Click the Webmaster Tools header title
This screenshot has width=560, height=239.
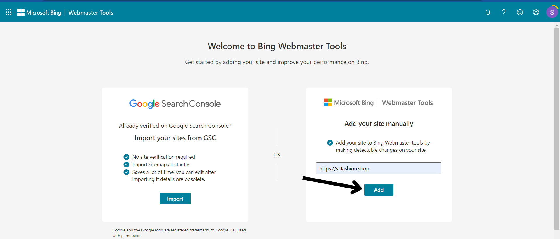pos(91,13)
